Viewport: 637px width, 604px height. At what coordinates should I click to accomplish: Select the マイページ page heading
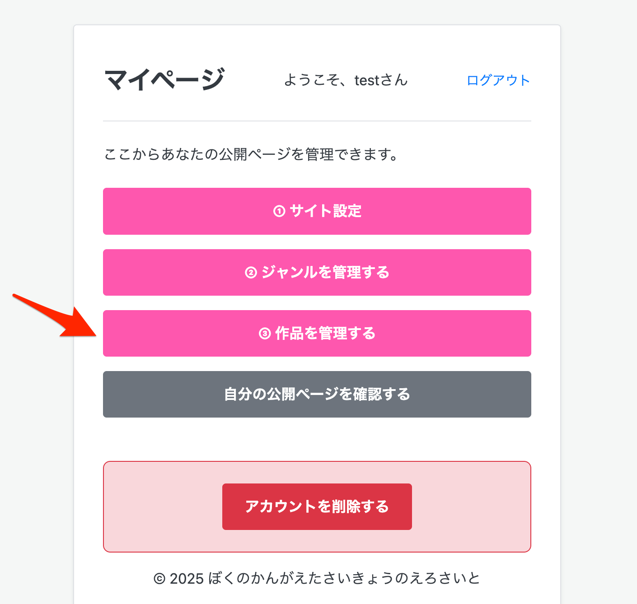(164, 80)
